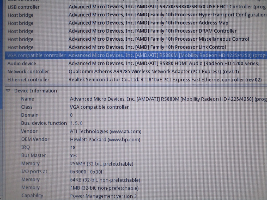Click the Bus Master value Yes
267x200 pixels.
74,156
